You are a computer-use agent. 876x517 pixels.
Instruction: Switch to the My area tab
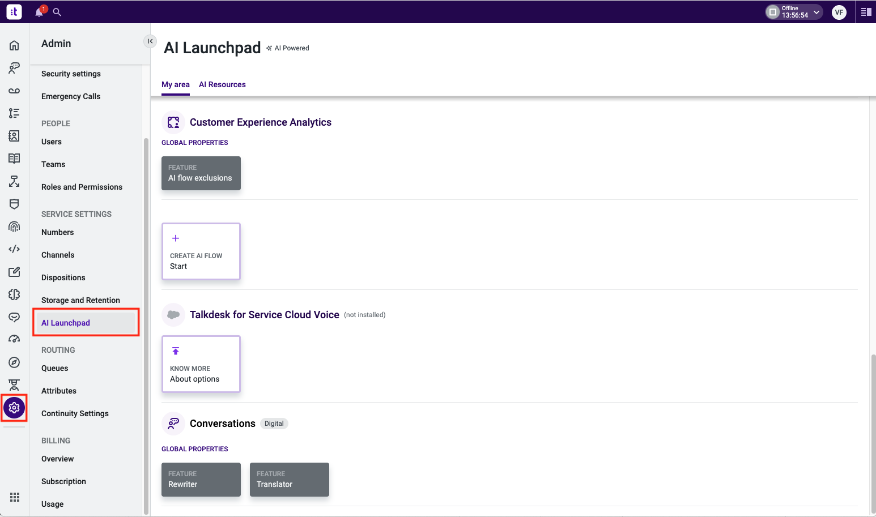(x=176, y=85)
